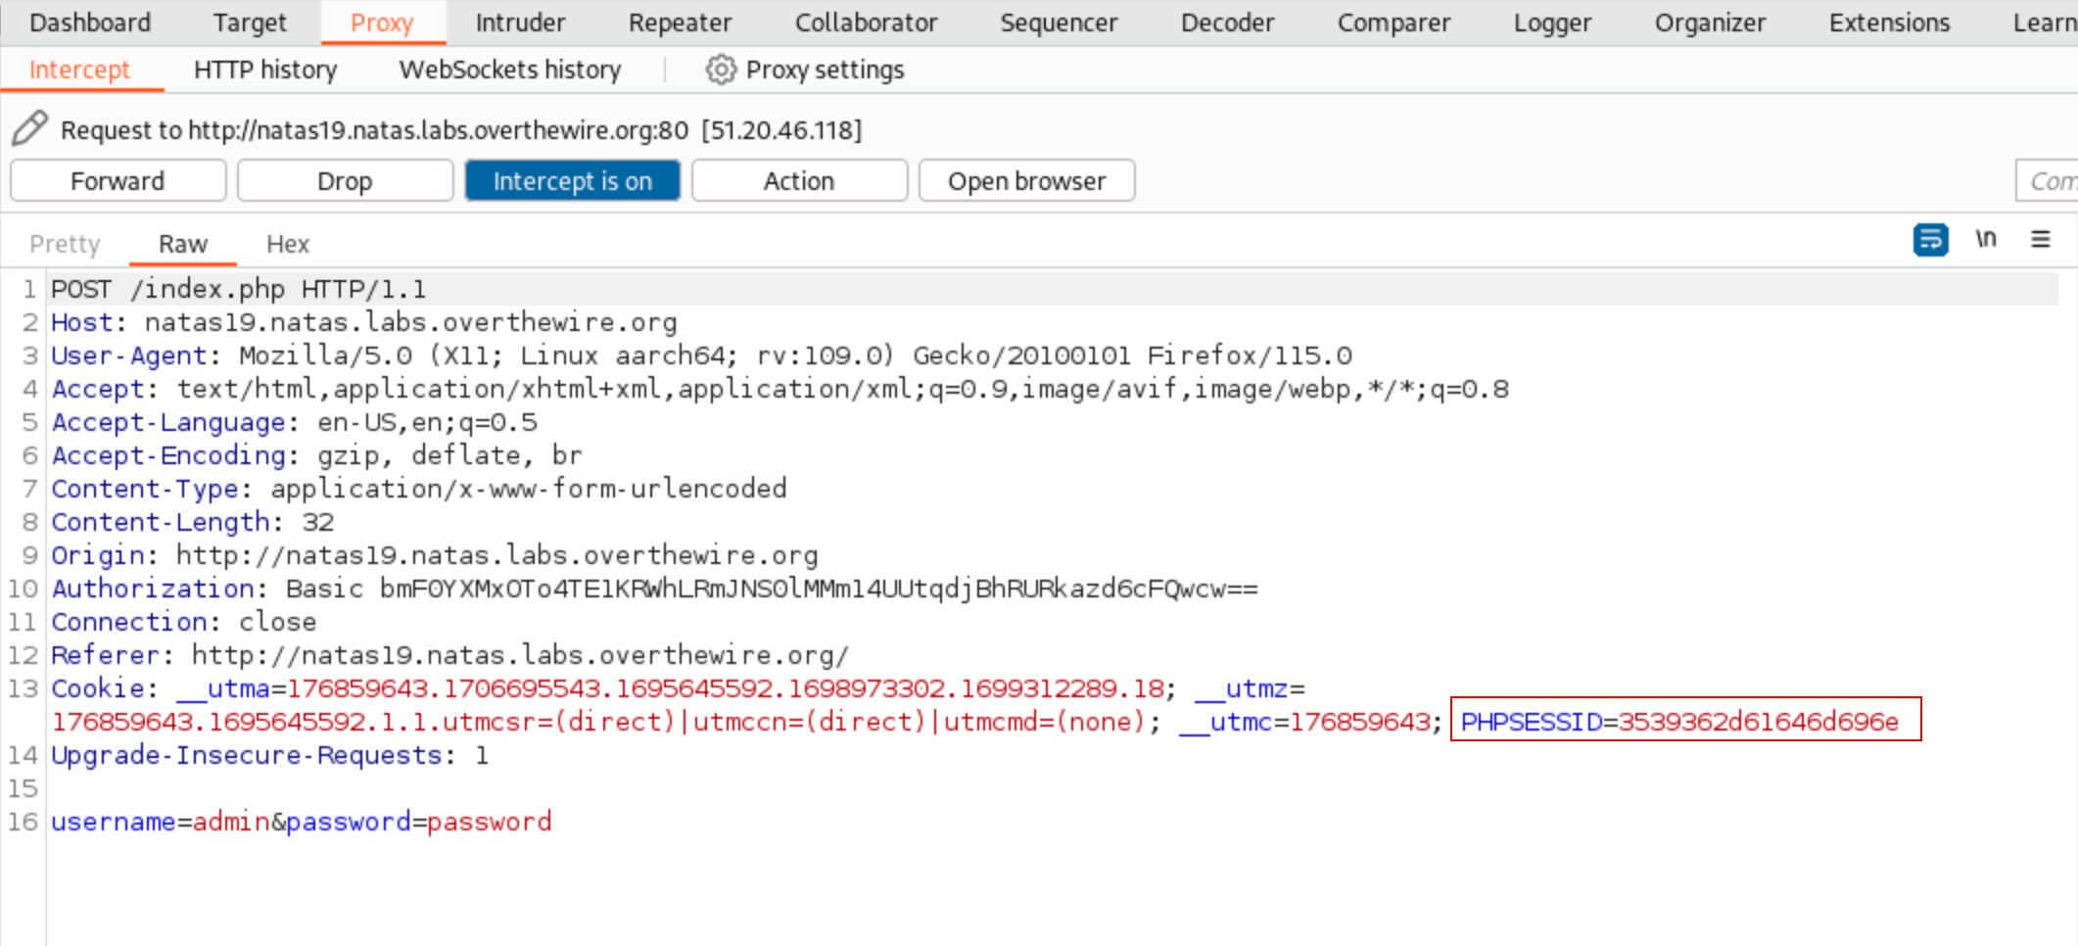Toggle non-printable characters \n icon
Image resolution: width=2078 pixels, height=946 pixels.
[x=1985, y=240]
